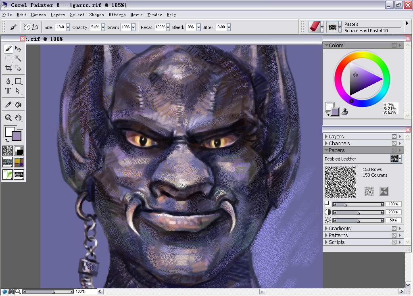Click the brush tool icon on the property bar
413x296 pixels.
click(13, 27)
